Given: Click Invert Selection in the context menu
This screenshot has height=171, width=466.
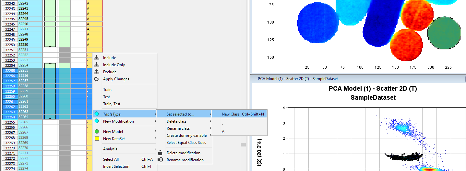Looking at the screenshot, I should coord(116,166).
